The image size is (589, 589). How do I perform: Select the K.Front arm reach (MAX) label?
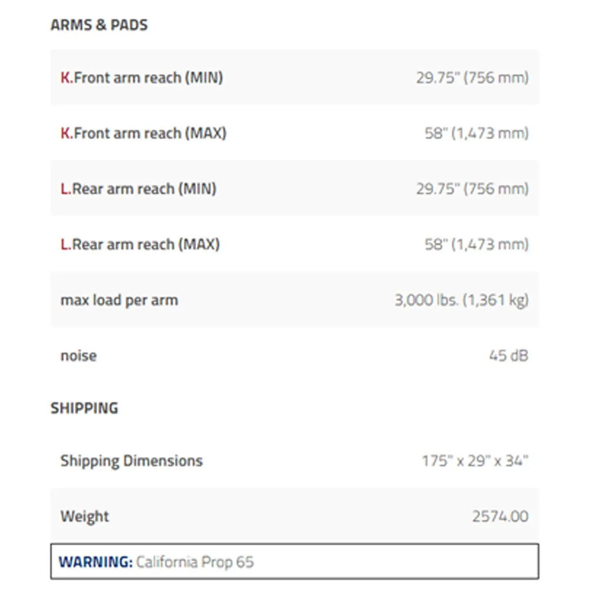coord(144,133)
